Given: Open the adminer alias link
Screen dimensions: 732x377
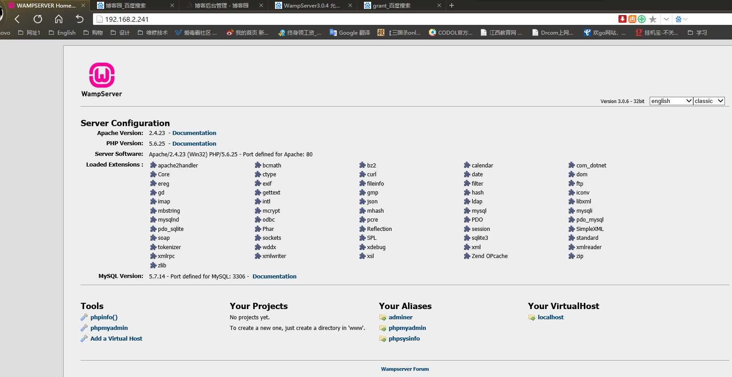Looking at the screenshot, I should pyautogui.click(x=400, y=317).
